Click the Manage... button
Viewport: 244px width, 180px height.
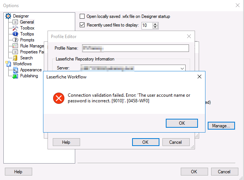pyautogui.click(x=221, y=125)
